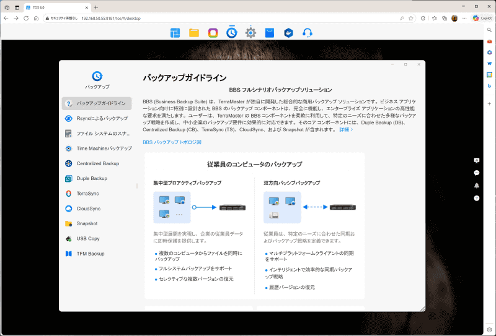Open Edge Settings and more menu
Viewport: 496px width, 336px height.
point(464,19)
